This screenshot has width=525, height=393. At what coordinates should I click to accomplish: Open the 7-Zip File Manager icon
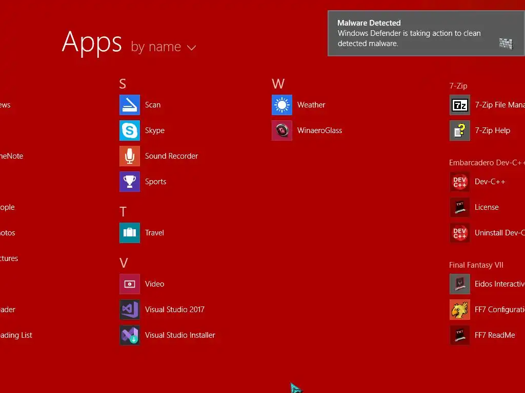point(460,105)
